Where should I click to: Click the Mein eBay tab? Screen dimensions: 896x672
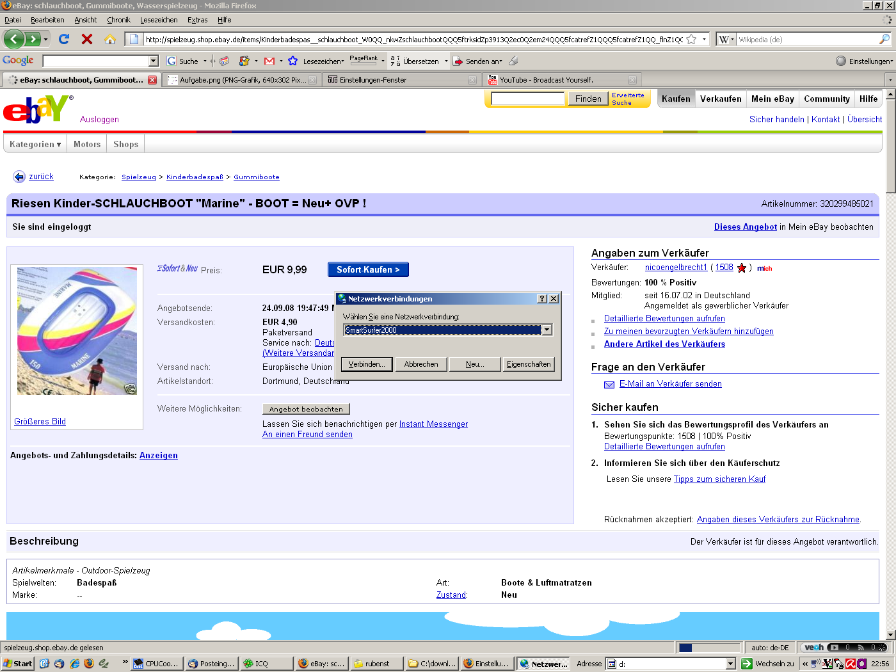point(772,99)
